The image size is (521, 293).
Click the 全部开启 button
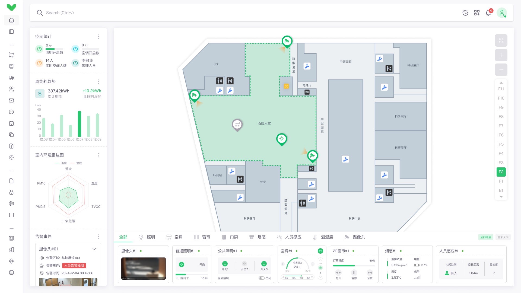[485, 237]
